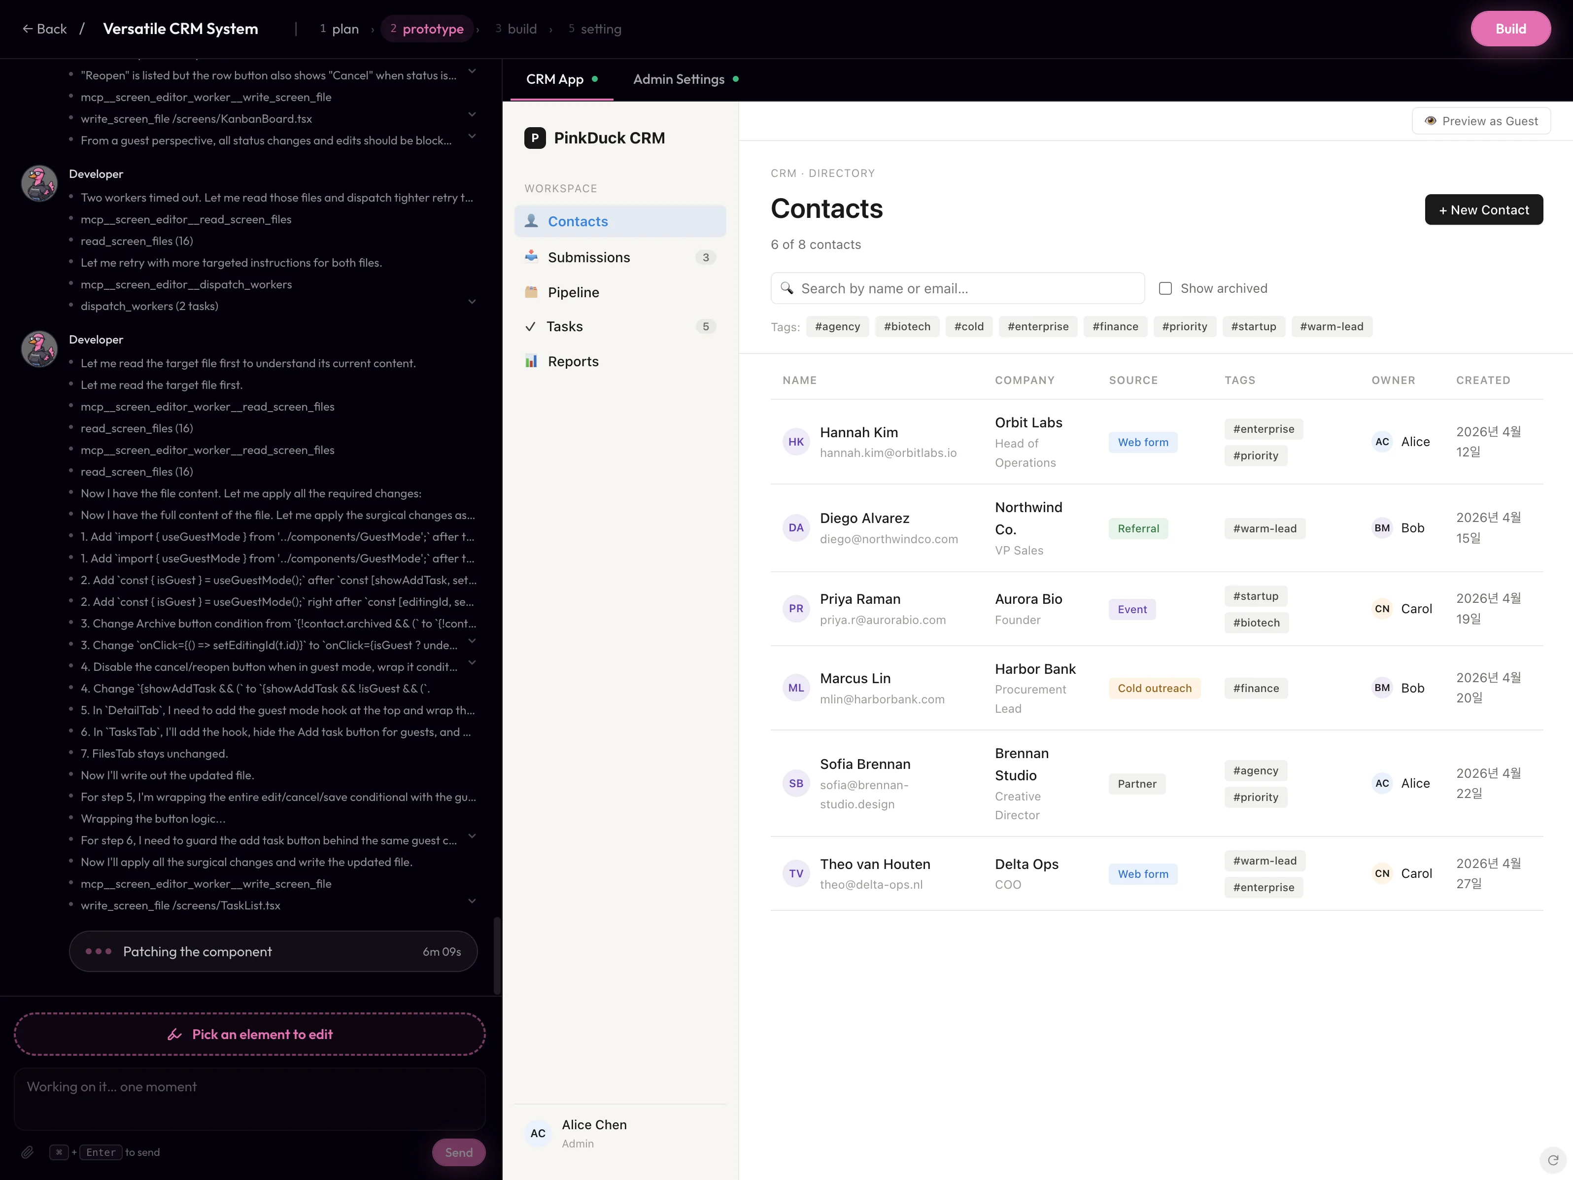Click the Patching the component progress bar
The image size is (1573, 1180).
coord(273,952)
